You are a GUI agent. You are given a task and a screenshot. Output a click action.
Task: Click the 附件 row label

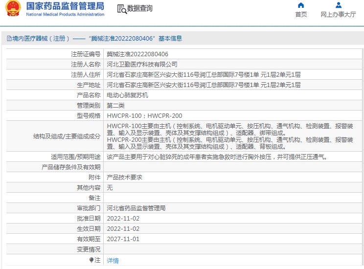pyautogui.click(x=94, y=178)
